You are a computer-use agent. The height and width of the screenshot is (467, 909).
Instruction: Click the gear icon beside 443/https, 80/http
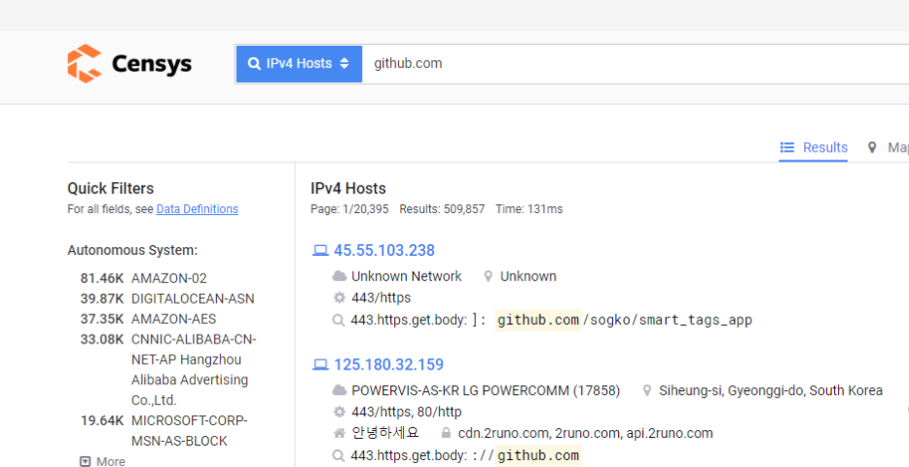339,412
